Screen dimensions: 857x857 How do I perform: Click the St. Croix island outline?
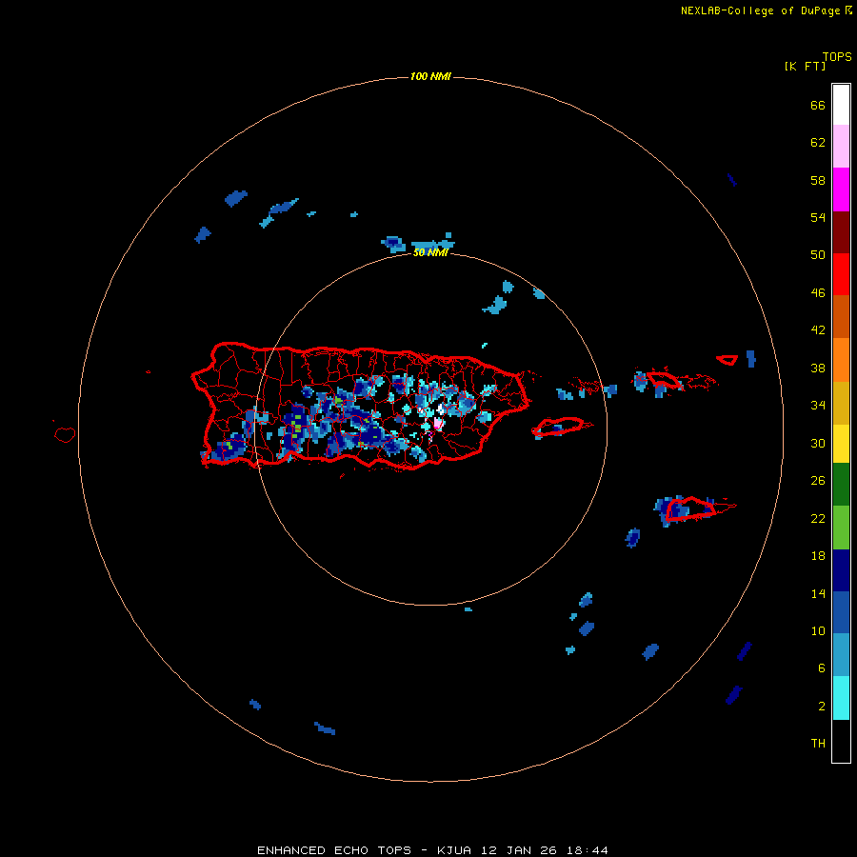pos(691,508)
